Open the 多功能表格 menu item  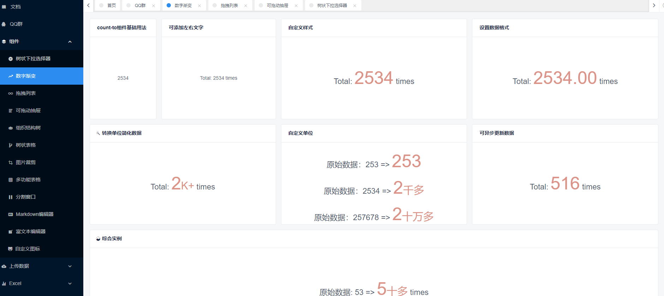click(28, 180)
